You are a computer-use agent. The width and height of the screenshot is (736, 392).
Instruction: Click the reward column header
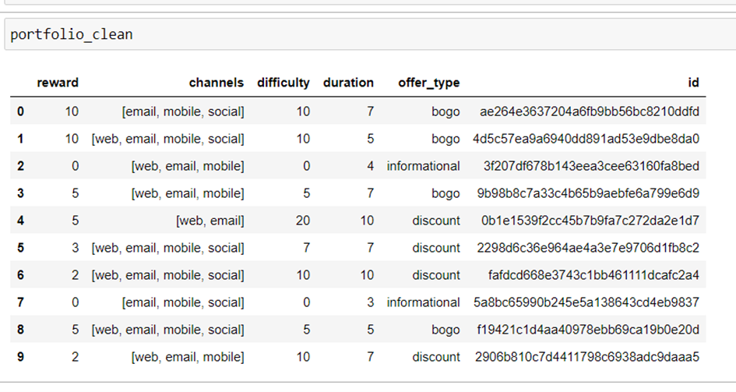[58, 83]
